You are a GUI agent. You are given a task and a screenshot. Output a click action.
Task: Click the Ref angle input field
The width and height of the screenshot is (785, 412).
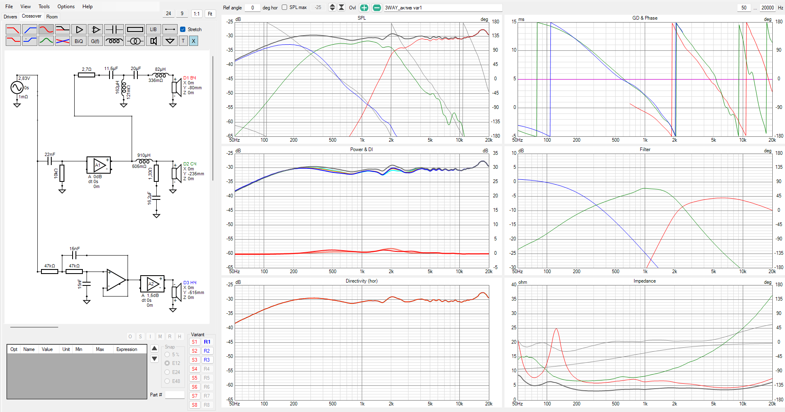point(252,8)
